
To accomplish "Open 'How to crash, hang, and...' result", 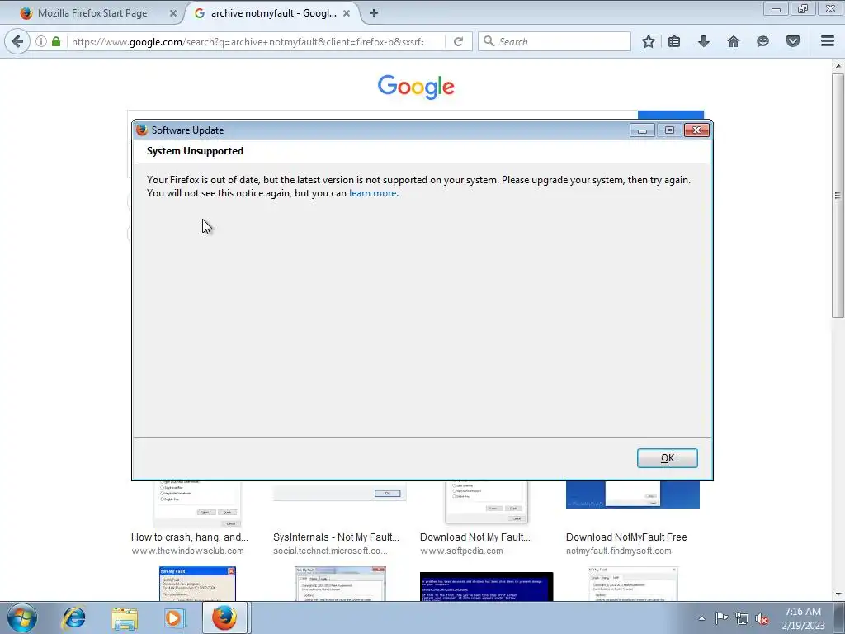I will [x=190, y=537].
